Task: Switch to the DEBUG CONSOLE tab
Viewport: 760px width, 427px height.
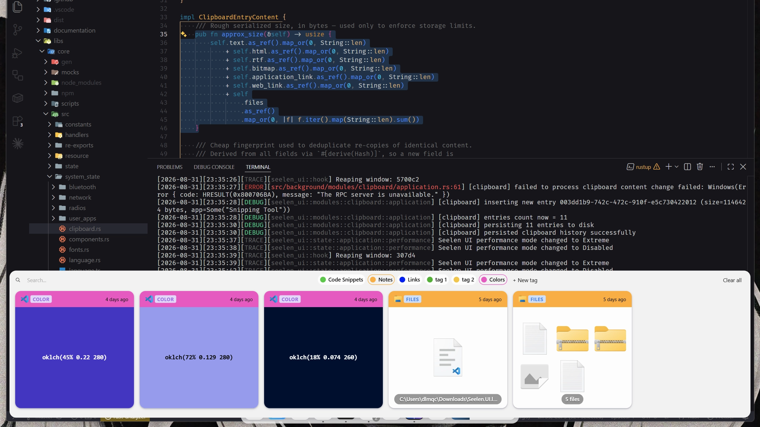Action: coord(214,167)
